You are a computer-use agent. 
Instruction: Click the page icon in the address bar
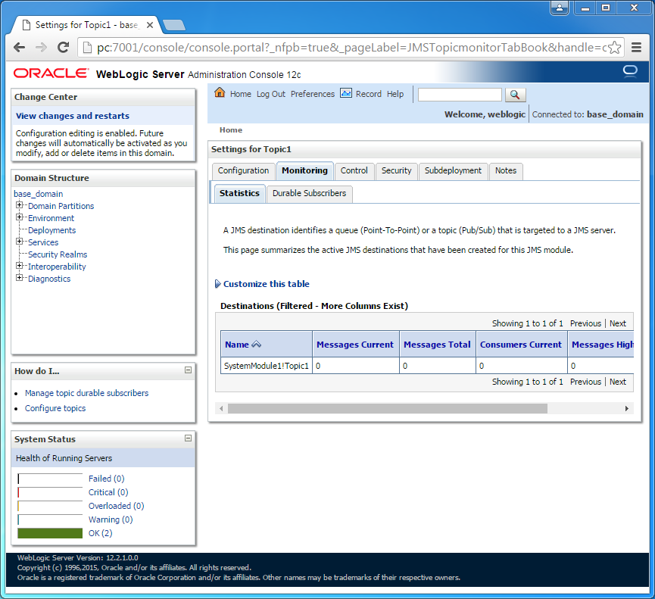point(87,48)
